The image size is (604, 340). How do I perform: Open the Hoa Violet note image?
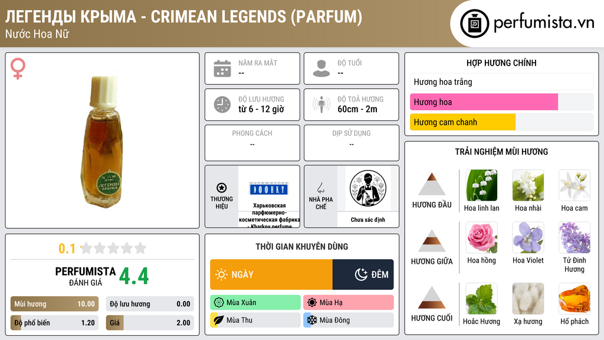(x=528, y=237)
